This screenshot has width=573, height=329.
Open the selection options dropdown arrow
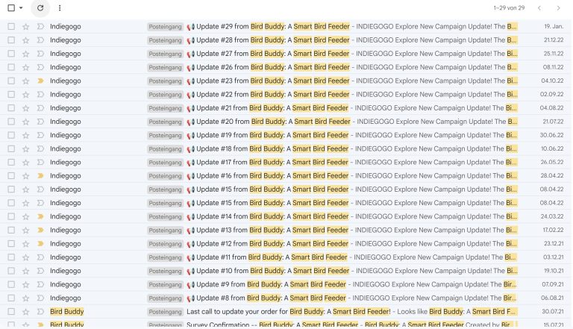[21, 8]
